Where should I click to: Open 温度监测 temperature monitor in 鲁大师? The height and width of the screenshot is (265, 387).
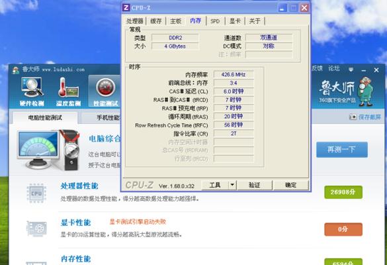pyautogui.click(x=68, y=91)
